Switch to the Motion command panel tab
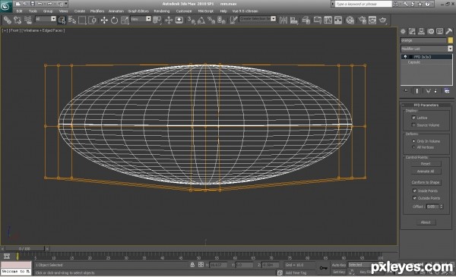456x277 pixels. tap(431, 31)
